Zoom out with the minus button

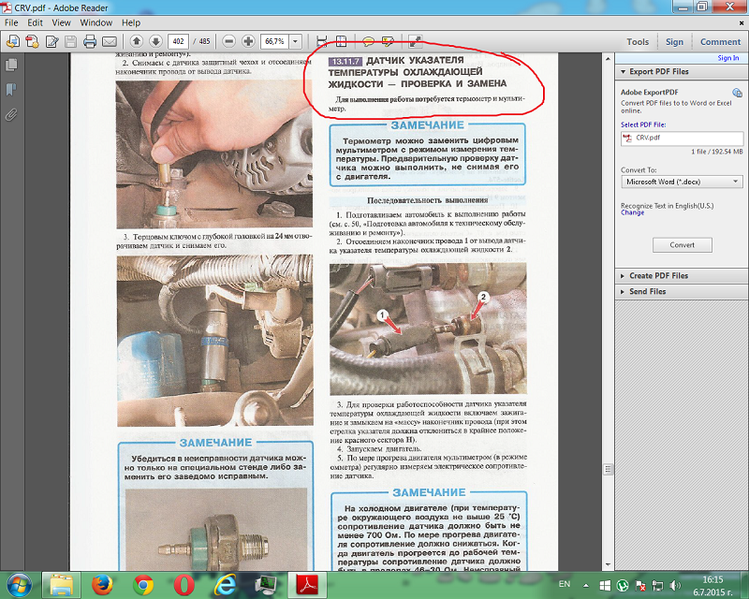point(228,41)
